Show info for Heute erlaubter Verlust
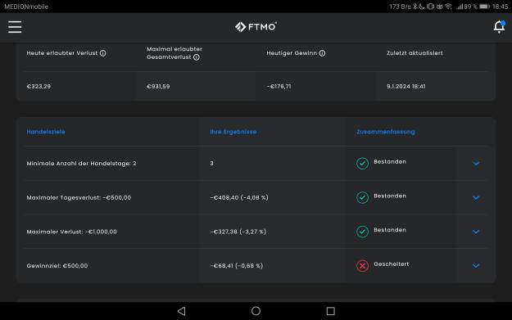 (103, 53)
